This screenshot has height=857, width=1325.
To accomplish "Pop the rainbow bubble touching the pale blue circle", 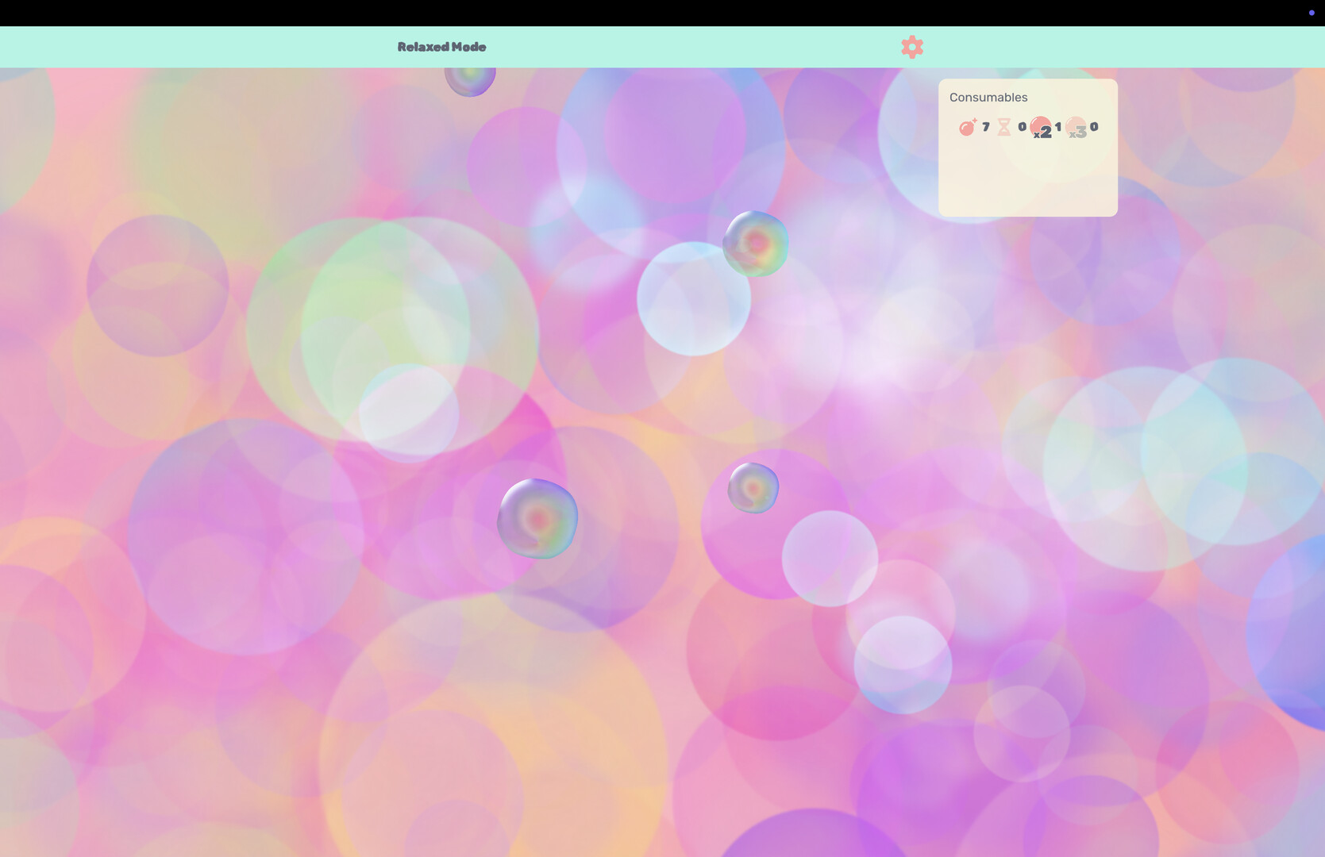I will tap(756, 244).
